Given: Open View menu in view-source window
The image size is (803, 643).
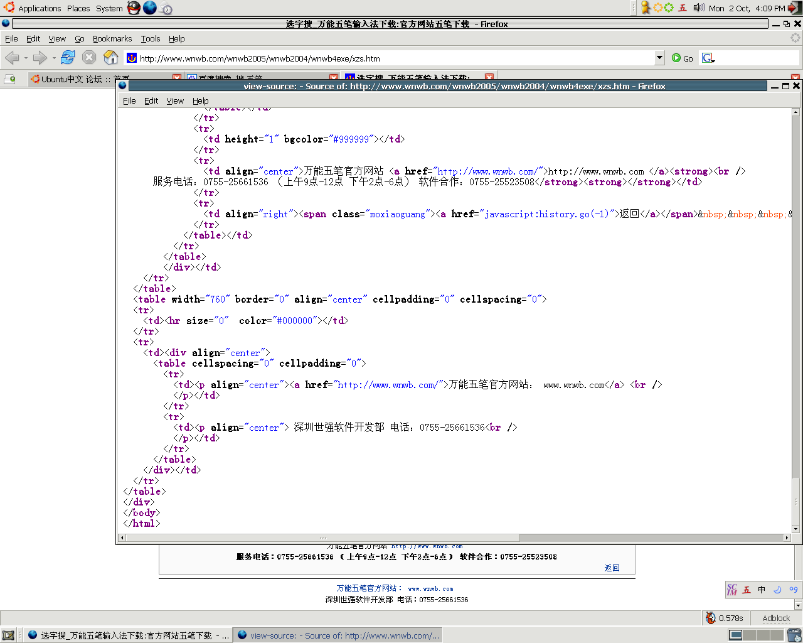Looking at the screenshot, I should [175, 100].
